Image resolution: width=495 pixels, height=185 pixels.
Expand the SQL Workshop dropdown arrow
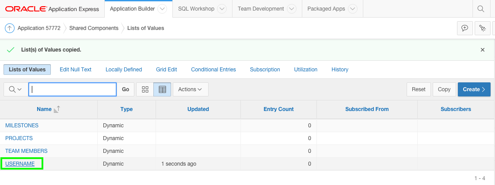tap(222, 9)
